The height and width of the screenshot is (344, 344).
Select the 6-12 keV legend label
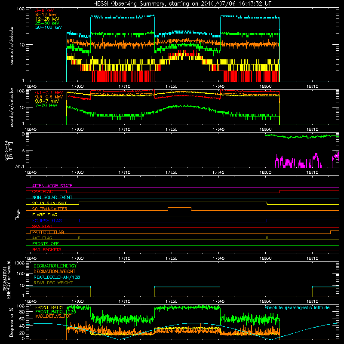point(46,15)
